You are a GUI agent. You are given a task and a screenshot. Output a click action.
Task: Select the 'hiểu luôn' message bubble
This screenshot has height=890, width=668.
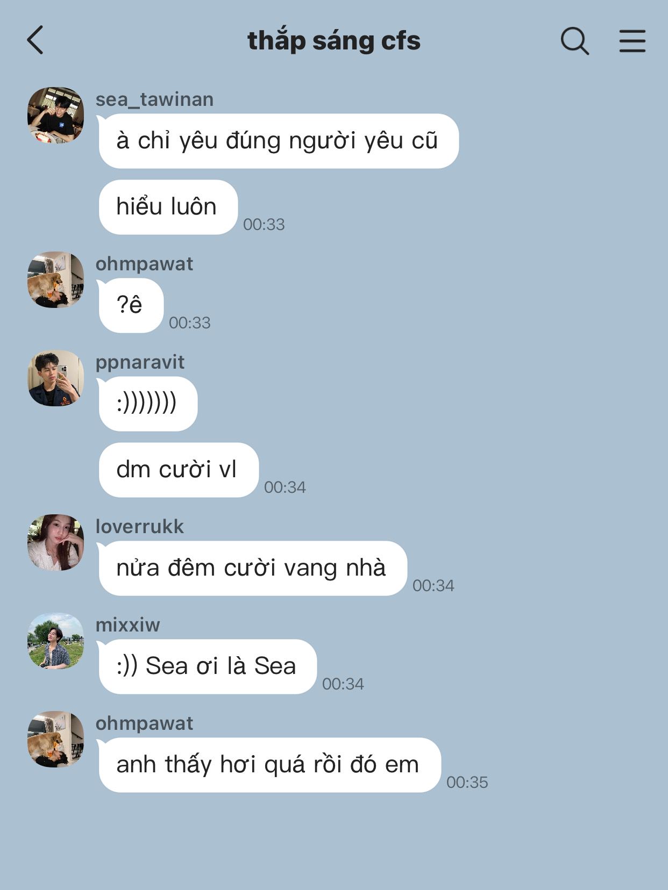tap(168, 207)
